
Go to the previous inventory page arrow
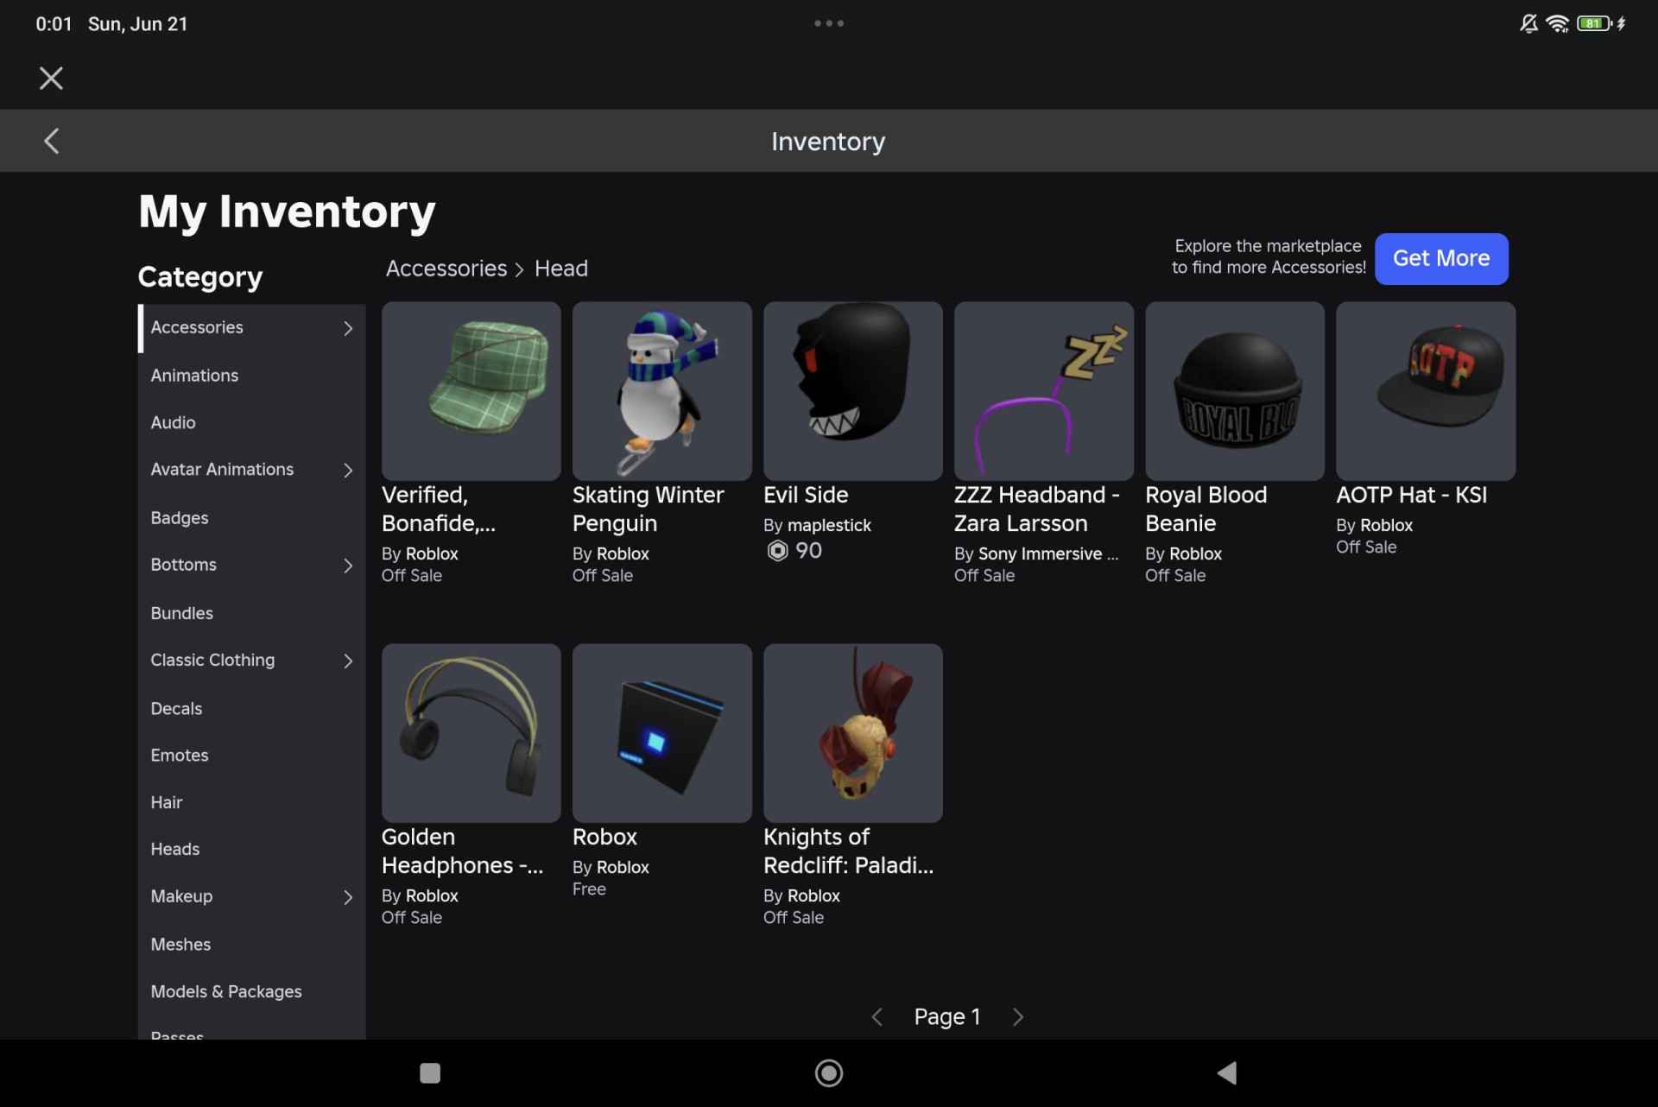(x=877, y=1017)
